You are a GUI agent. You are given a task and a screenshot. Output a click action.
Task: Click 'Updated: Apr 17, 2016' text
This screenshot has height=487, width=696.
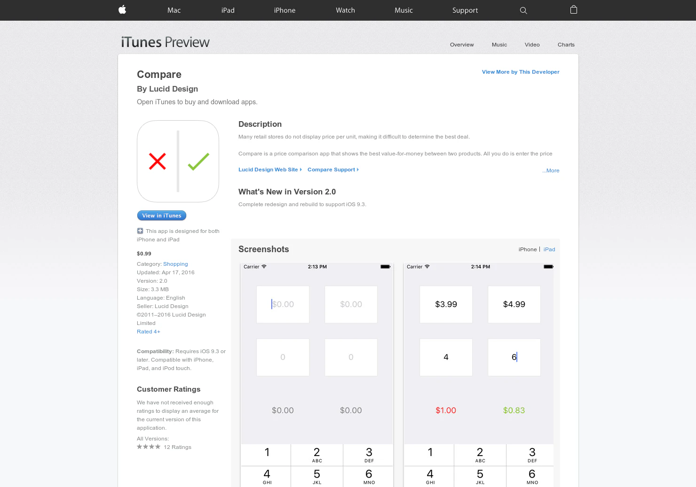(x=166, y=272)
